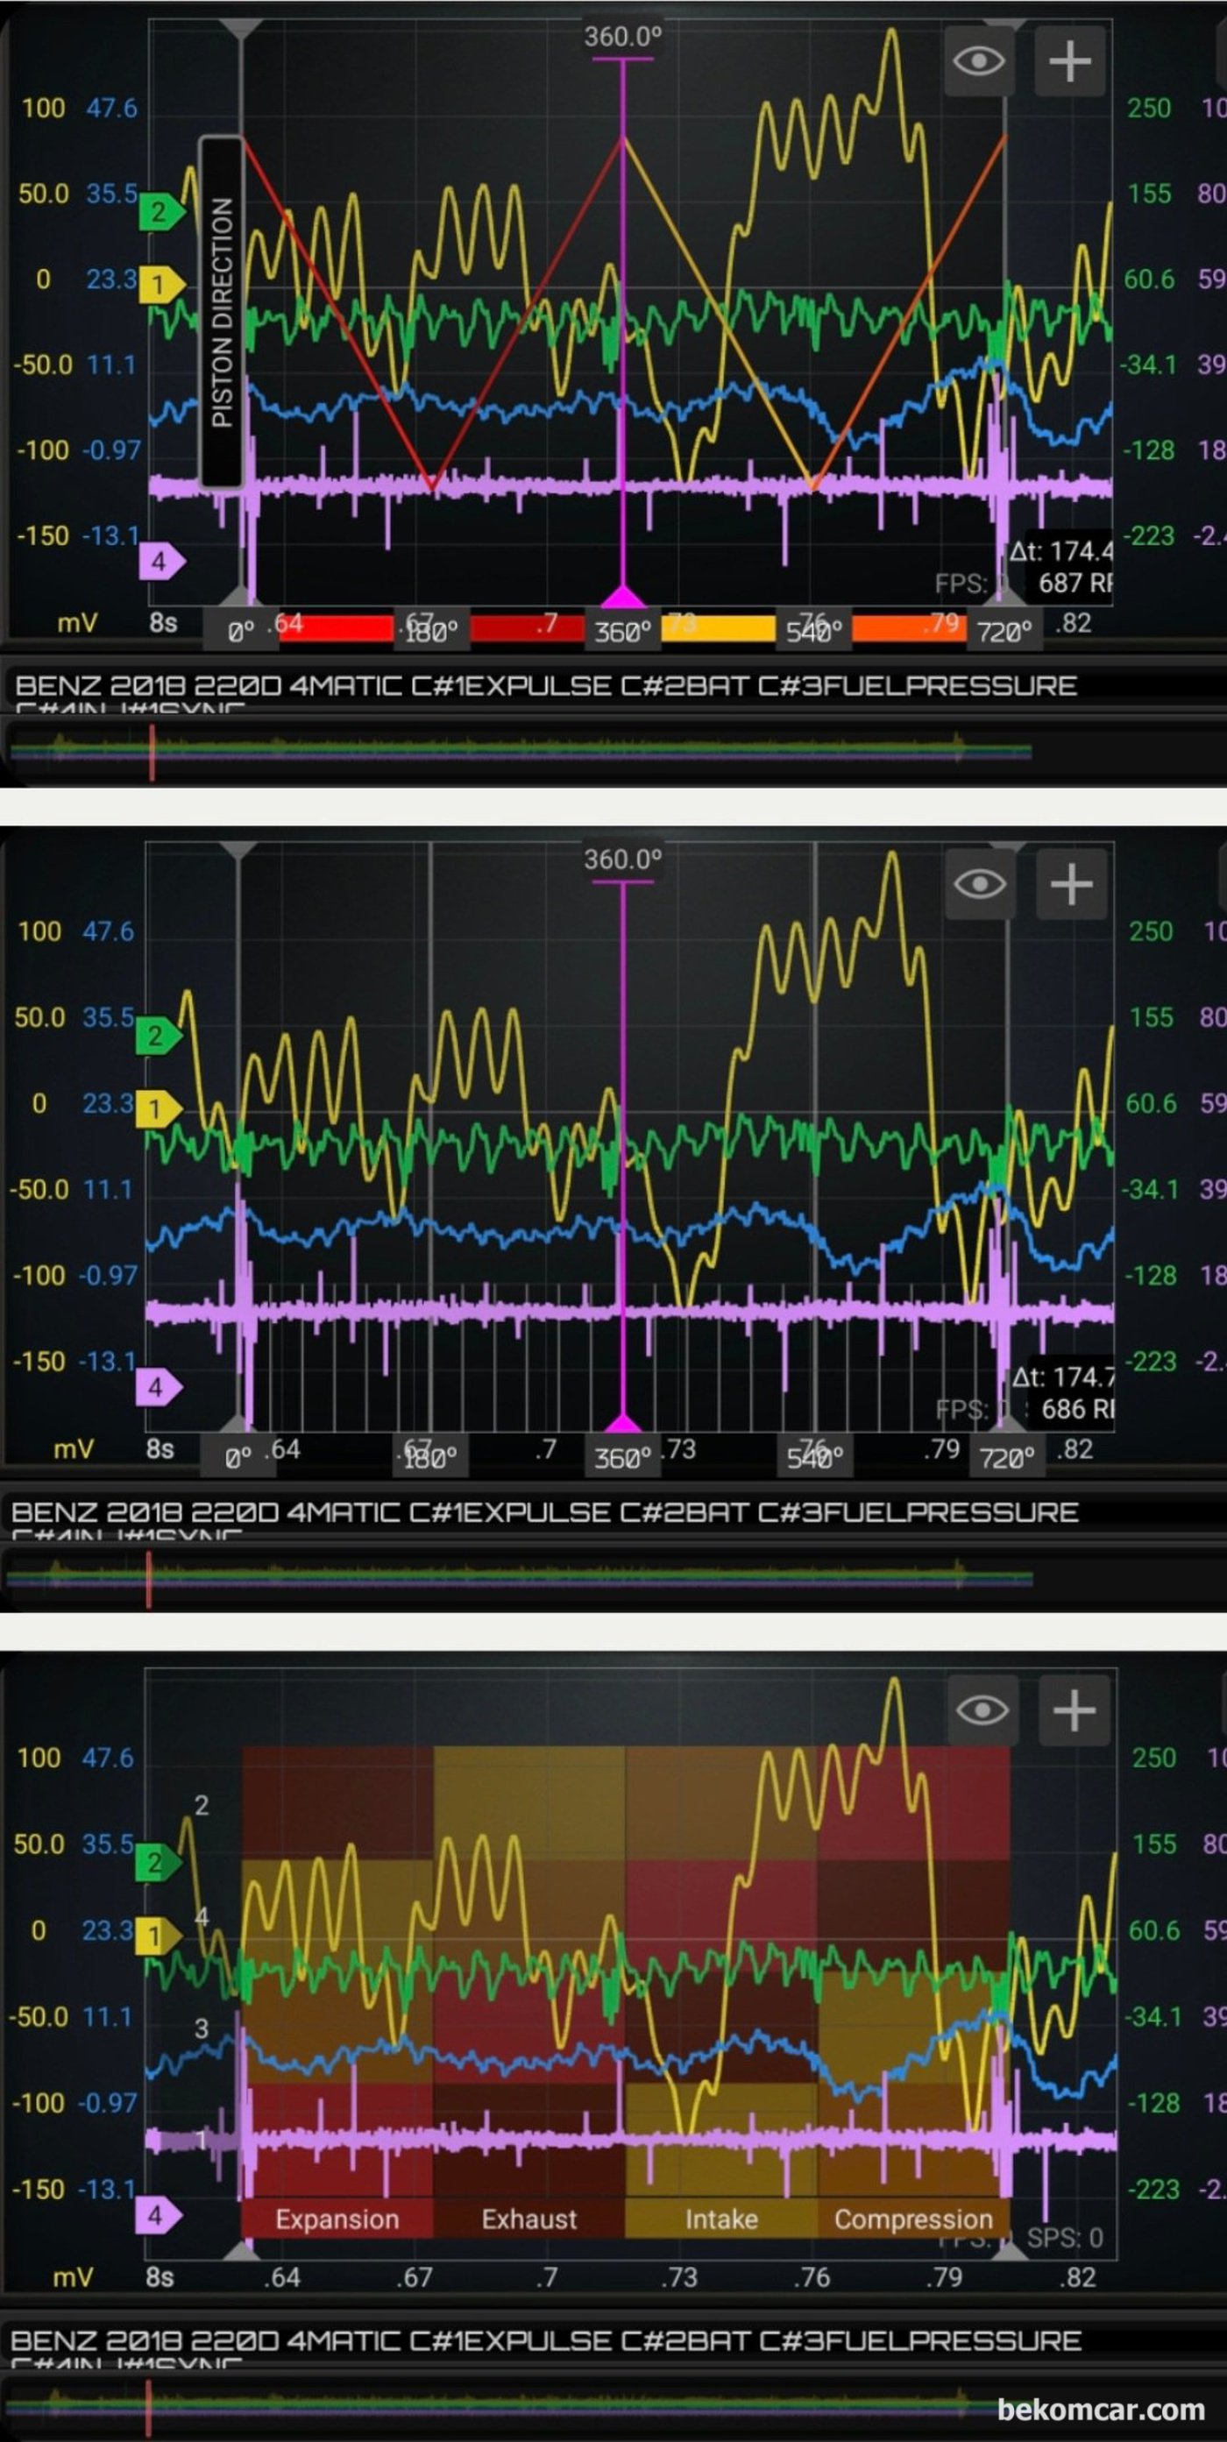Viewport: 1227px width, 2442px height.
Task: Select yellow channel 1 marker in the middle chart
Action: [x=158, y=1108]
